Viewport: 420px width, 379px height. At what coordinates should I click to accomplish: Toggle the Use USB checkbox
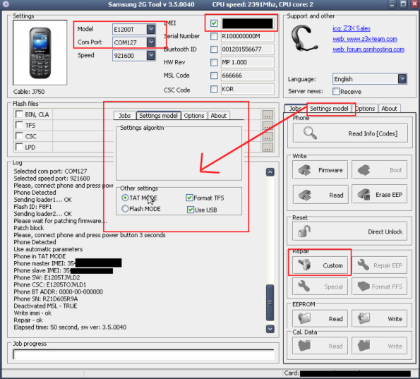point(190,210)
